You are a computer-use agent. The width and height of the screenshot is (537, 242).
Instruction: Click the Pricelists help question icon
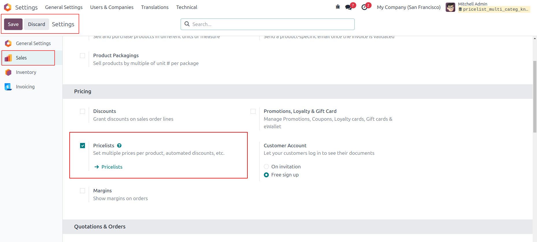(119, 146)
